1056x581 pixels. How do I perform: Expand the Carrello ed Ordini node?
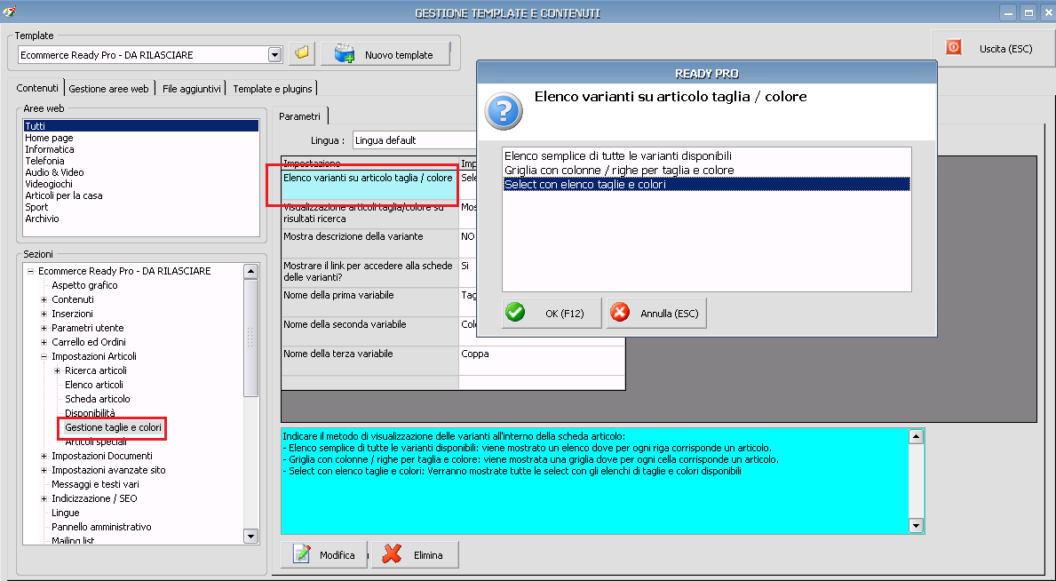coord(44,342)
